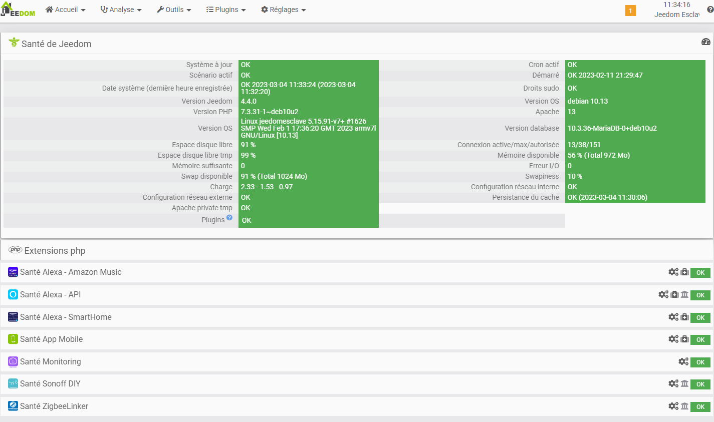Viewport: 714px width, 422px height.
Task: Click the orange notification badge showing 1
Action: tap(630, 10)
